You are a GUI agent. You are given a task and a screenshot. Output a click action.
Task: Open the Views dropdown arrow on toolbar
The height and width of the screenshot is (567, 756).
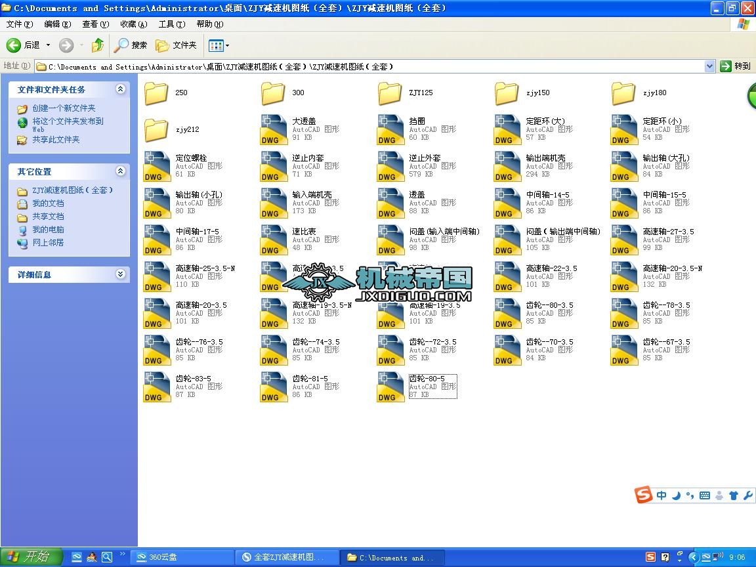[x=226, y=45]
